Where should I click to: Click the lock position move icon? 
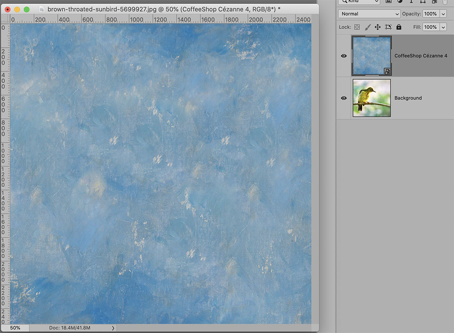(x=378, y=27)
